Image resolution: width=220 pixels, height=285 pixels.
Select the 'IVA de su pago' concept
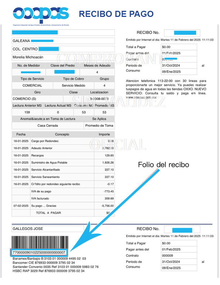click(41, 191)
